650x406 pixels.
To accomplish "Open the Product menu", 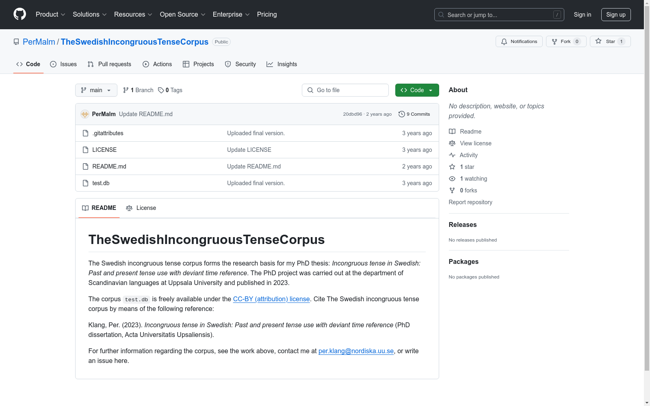I will (x=50, y=15).
